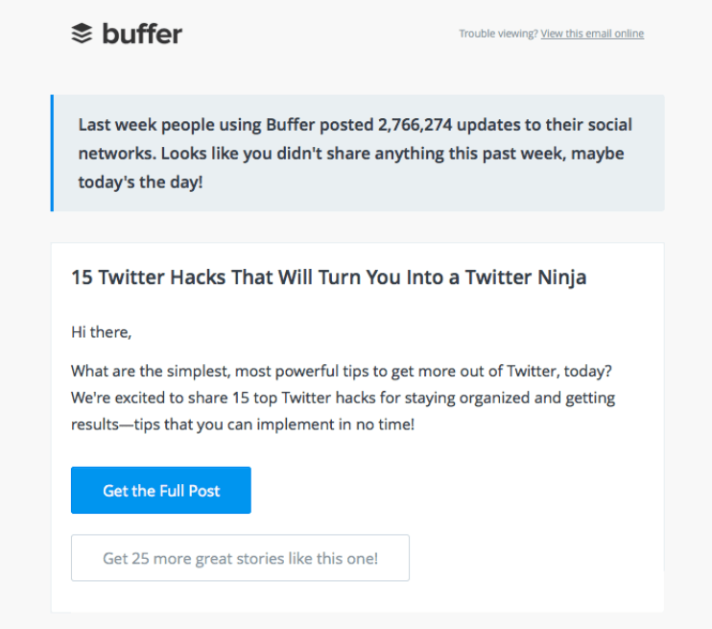The height and width of the screenshot is (629, 712).
Task: Click the Buffer stacked-layers logo icon
Action: 83,34
